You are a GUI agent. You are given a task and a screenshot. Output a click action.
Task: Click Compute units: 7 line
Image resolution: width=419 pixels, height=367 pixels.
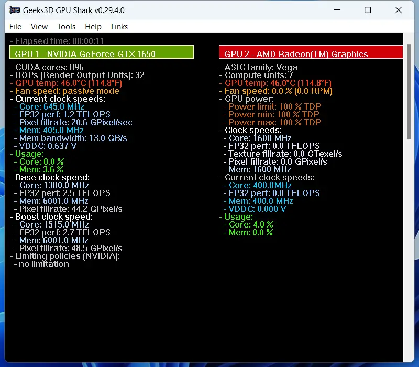[x=256, y=75]
